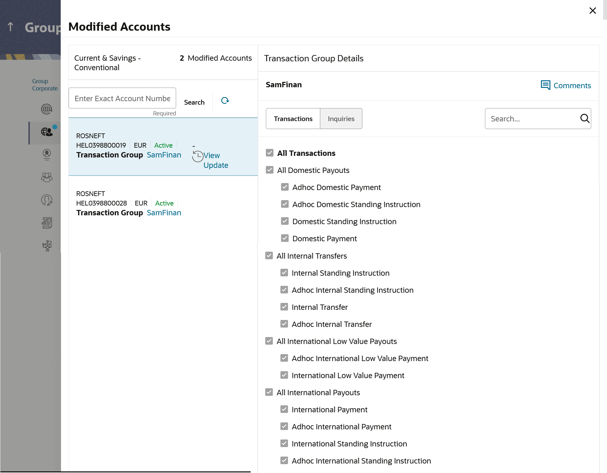This screenshot has height=473, width=607.
Task: Open SamFinan link for account HEL0398800028
Action: tap(164, 213)
